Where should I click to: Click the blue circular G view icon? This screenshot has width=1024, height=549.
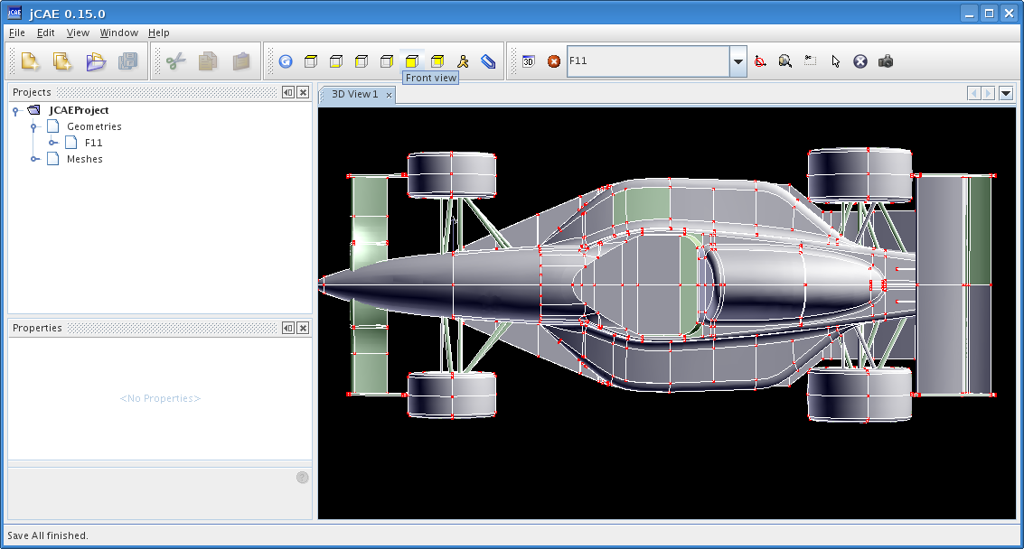[286, 61]
